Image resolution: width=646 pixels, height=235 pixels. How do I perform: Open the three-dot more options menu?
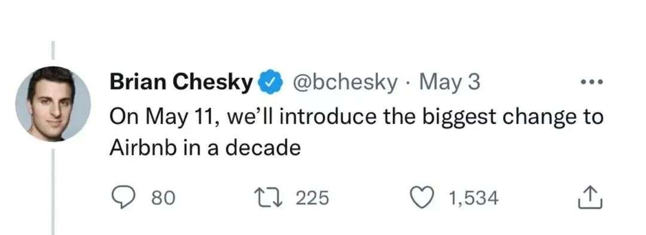point(592,83)
